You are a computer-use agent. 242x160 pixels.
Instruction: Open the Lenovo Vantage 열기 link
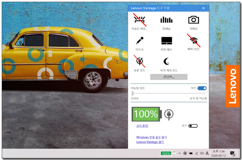click(150, 142)
